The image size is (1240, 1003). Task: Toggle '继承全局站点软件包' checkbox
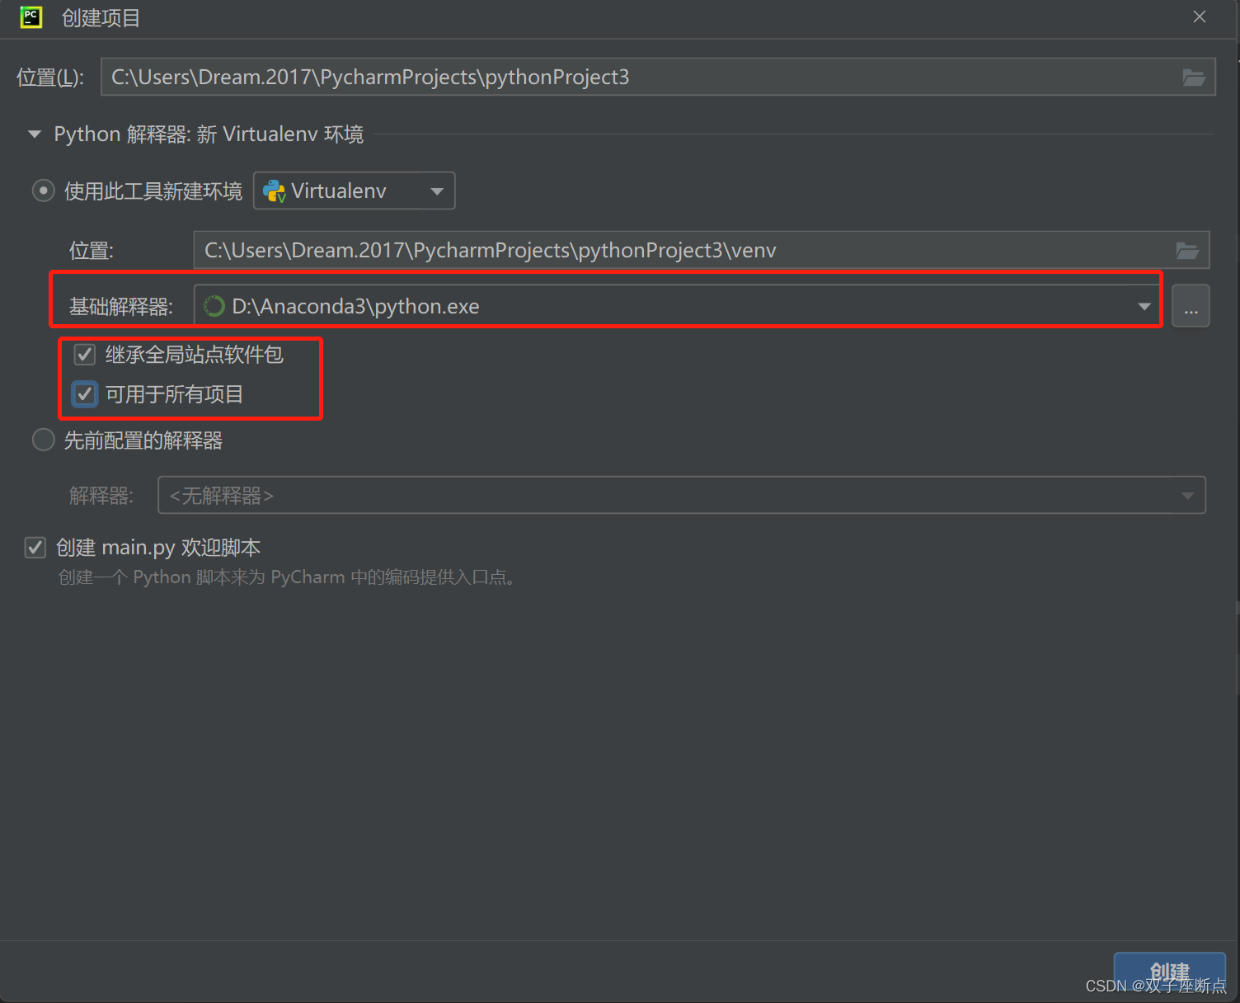85,355
